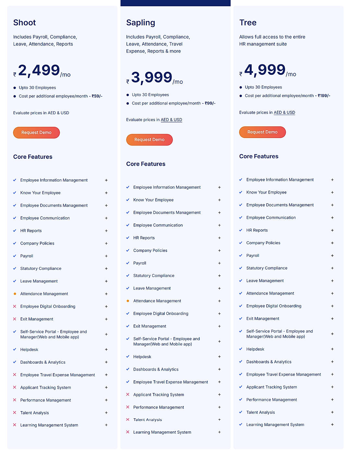347x454 pixels.
Task: Click the checkmark beside Helpdesk in Tree plan
Action: point(241,349)
